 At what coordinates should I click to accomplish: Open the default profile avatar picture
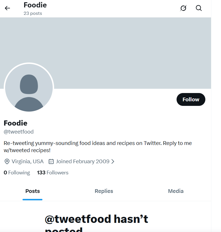tap(29, 87)
